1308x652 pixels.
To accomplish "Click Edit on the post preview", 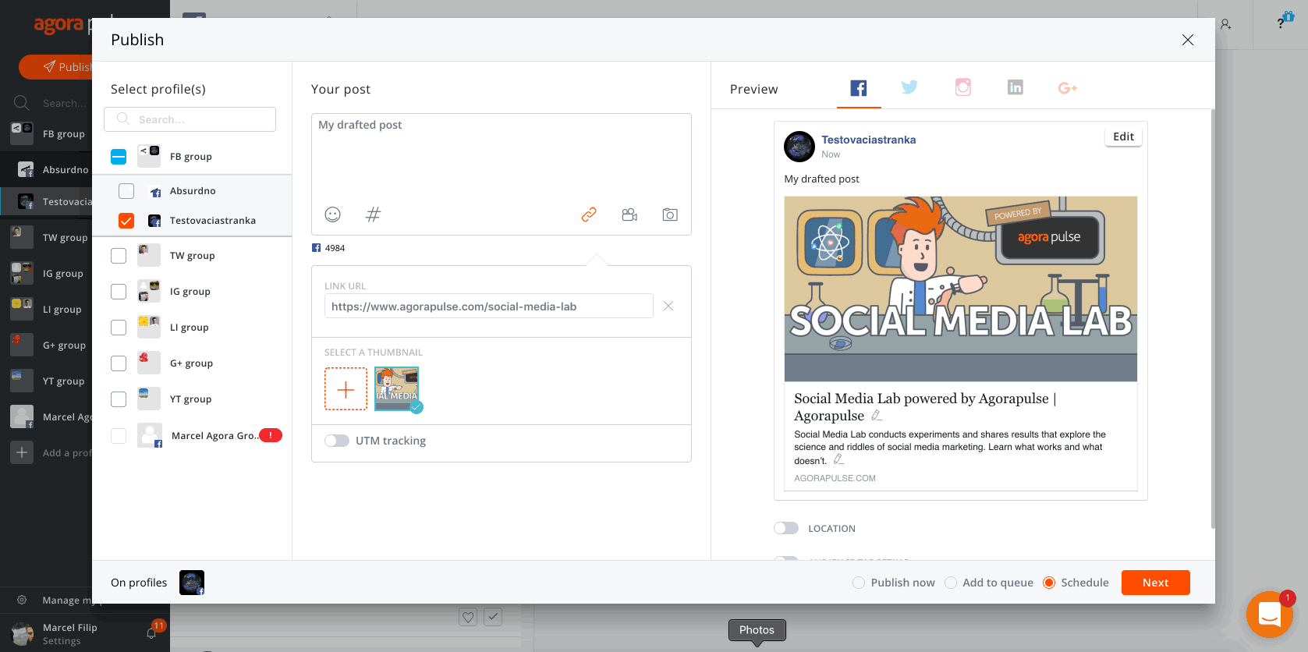I will point(1123,136).
